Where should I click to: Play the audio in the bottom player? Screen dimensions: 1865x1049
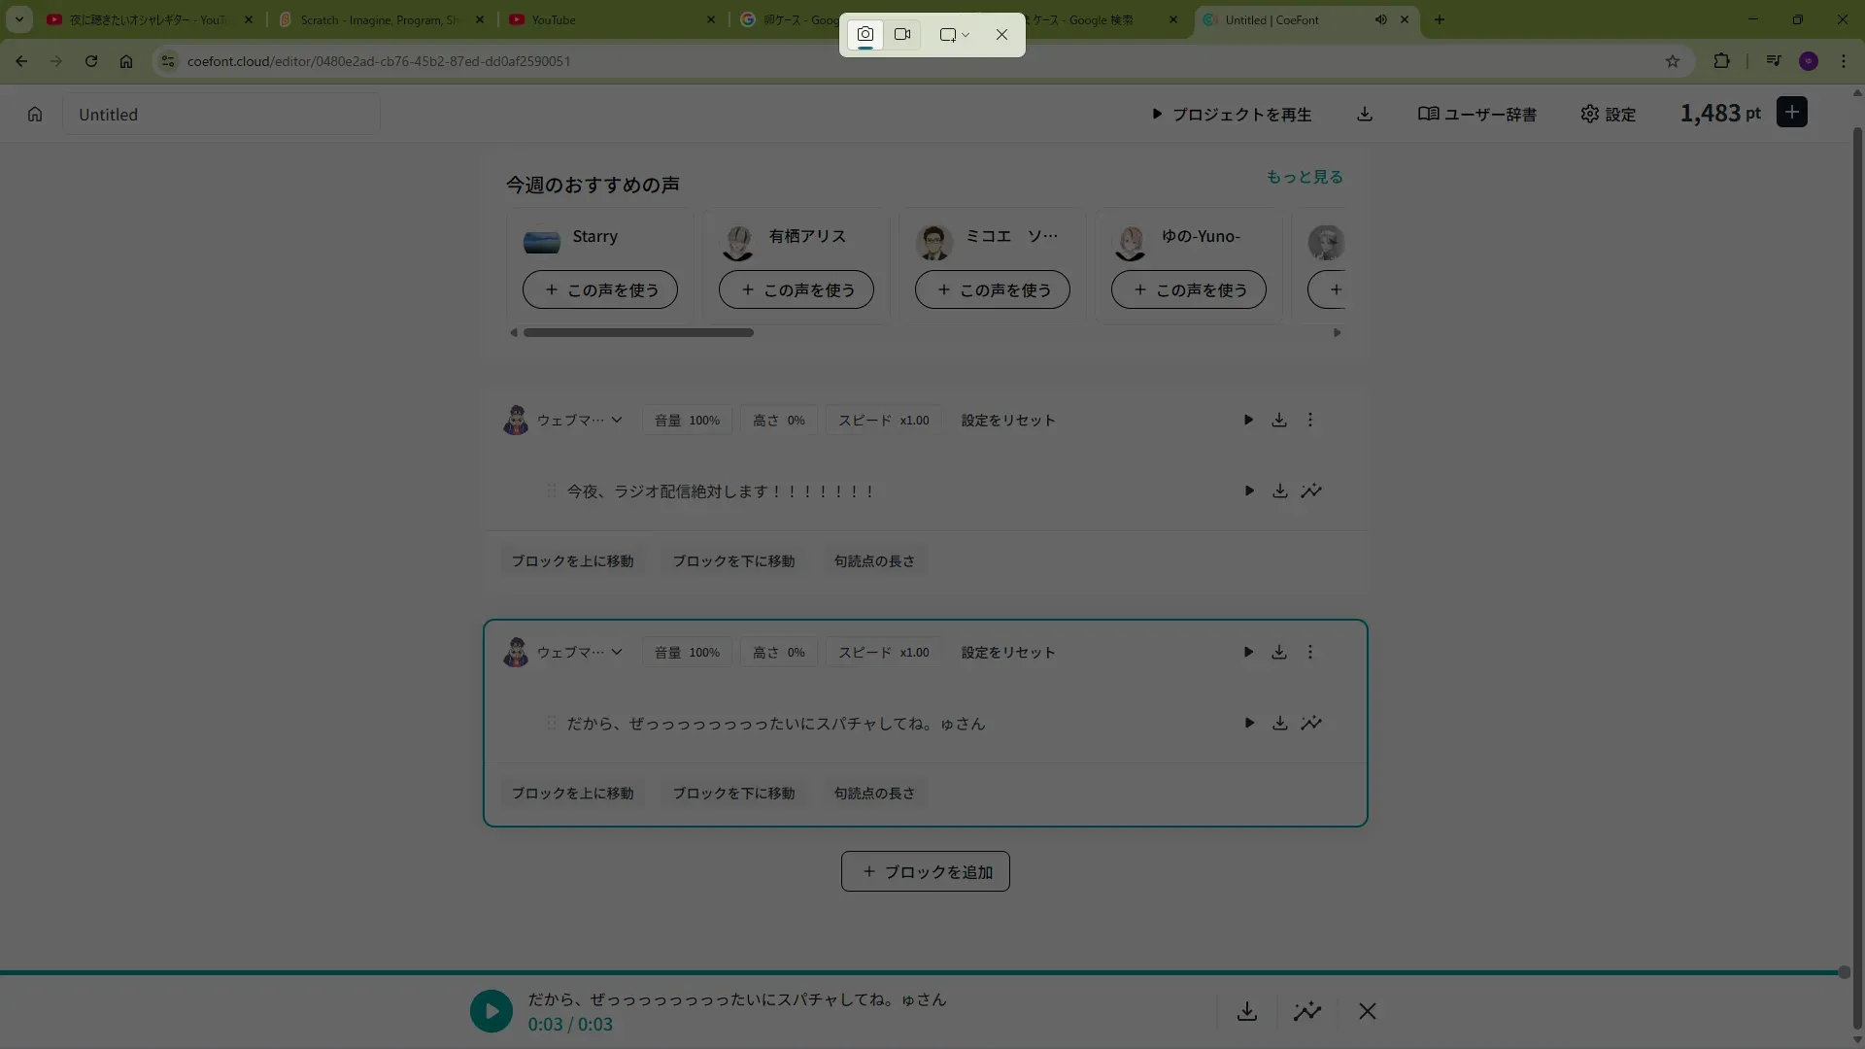tap(492, 1011)
